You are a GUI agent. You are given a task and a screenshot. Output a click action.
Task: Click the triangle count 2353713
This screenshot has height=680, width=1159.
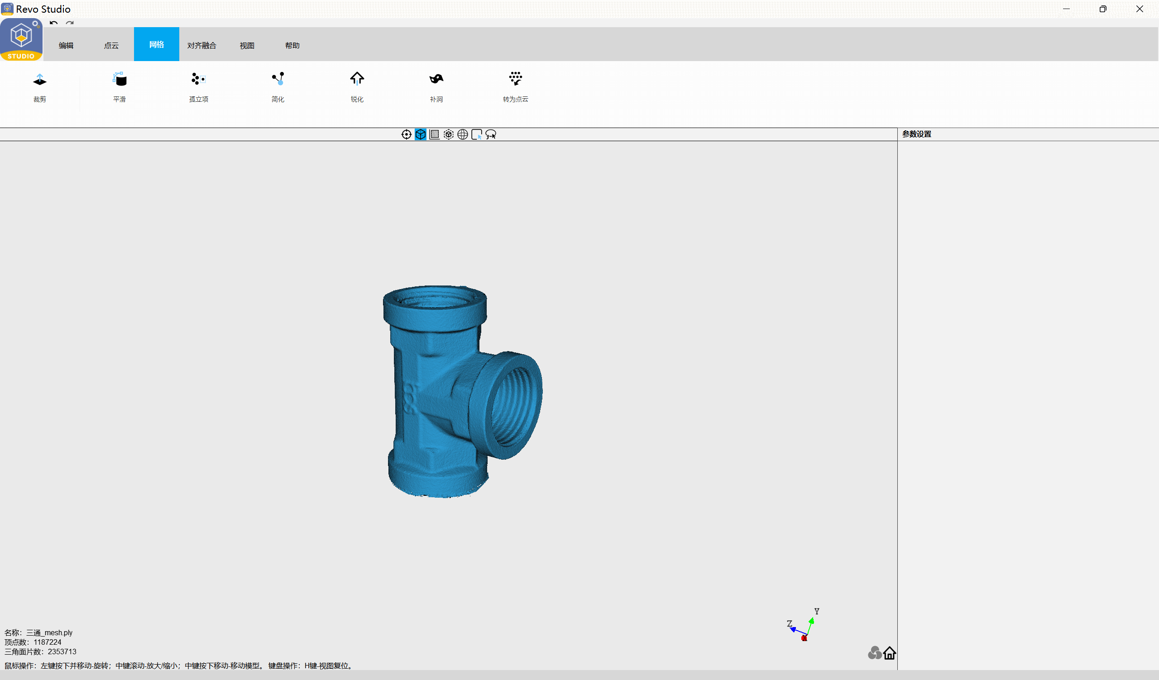point(62,652)
